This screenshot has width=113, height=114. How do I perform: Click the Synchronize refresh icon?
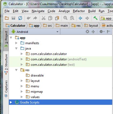pos(20,18)
